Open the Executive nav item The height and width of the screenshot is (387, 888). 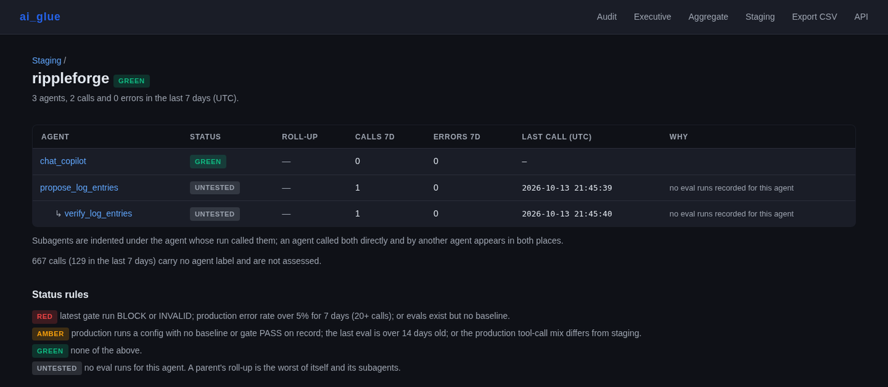[x=652, y=17]
